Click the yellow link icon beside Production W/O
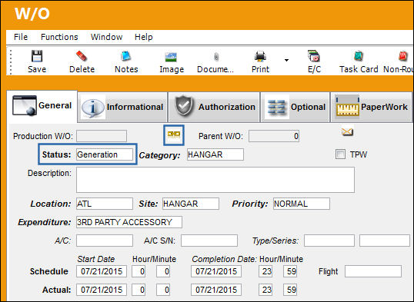The width and height of the screenshot is (414, 302). point(174,134)
